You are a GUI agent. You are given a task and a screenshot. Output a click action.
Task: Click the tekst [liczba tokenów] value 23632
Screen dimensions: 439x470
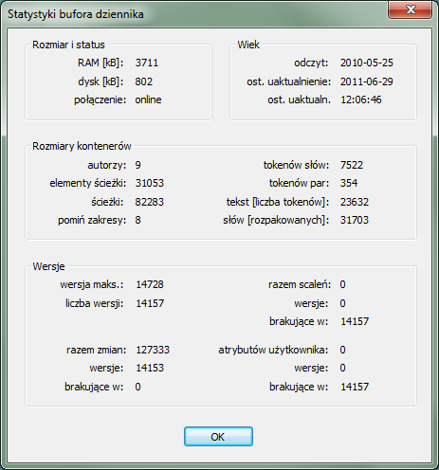point(355,202)
